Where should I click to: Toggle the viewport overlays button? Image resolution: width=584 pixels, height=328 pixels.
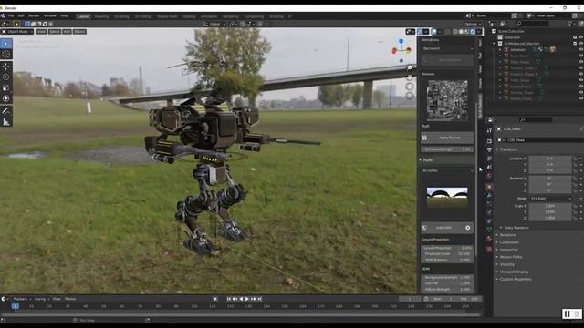pos(434,32)
